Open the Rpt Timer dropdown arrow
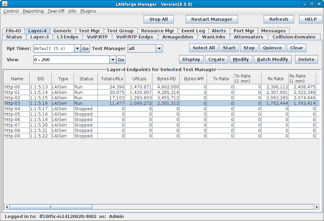 tap(77, 49)
